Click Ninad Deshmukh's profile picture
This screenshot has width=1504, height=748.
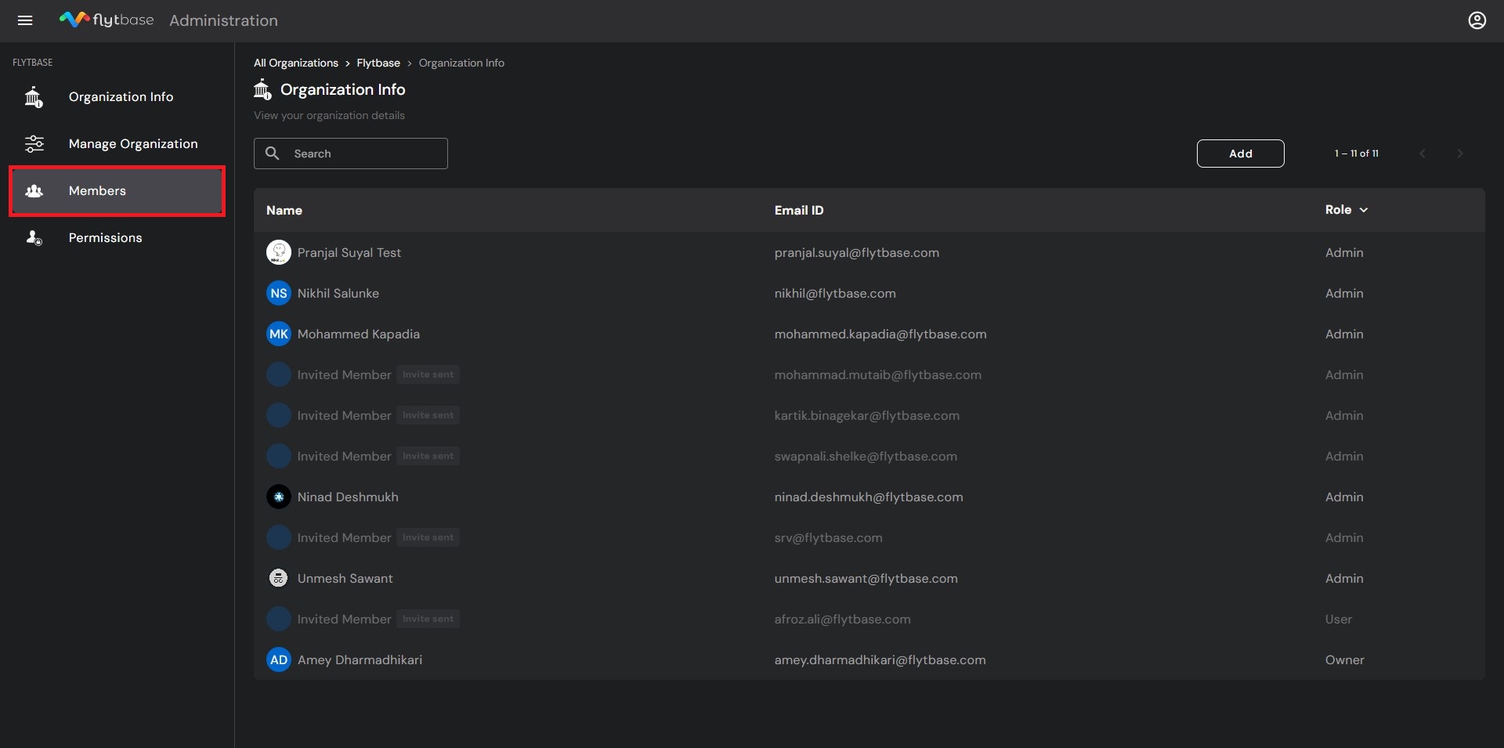279,497
